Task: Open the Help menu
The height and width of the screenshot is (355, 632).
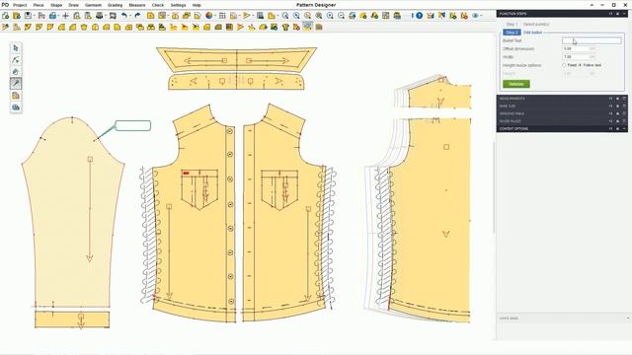Action: point(197,5)
